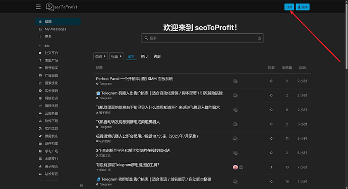The height and width of the screenshot is (189, 348).
Task: Switch to the 热门 tab
Action: point(144,56)
